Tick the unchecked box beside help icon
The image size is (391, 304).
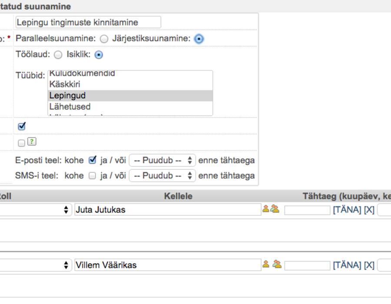(21, 143)
